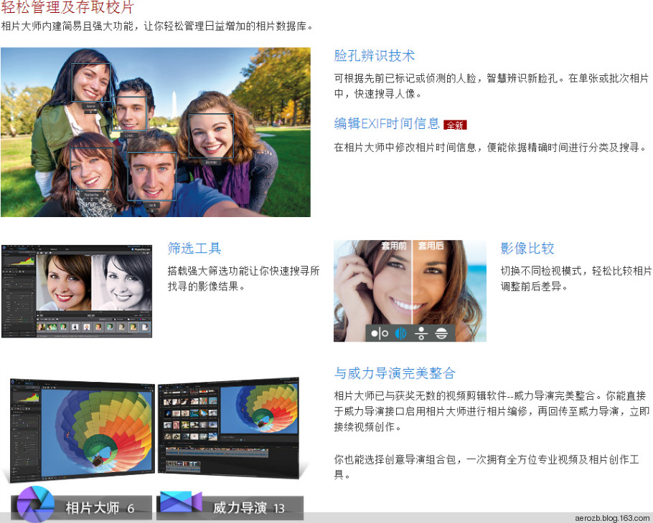
Task: Open the before/after face comparison image
Action: (x=410, y=291)
